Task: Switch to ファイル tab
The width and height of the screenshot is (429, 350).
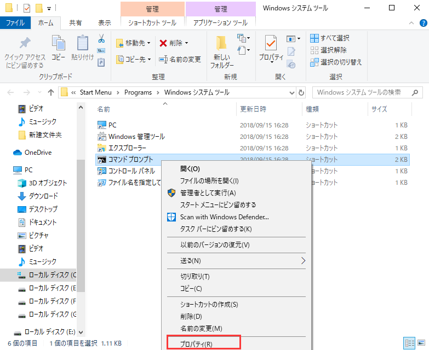Action: [x=15, y=22]
